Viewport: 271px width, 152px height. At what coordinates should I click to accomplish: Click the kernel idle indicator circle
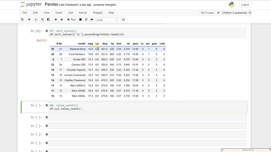(250, 13)
